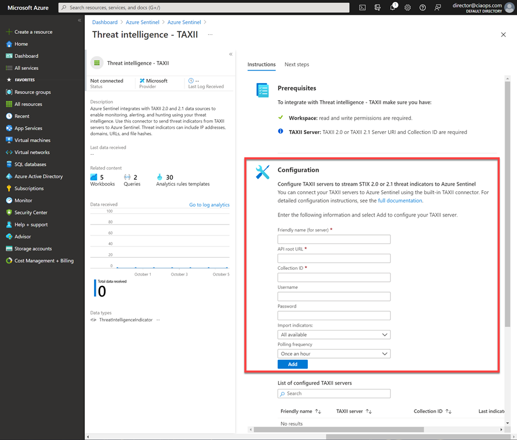Screen dimensions: 517x440
Task: Click the Add button
Action: click(x=292, y=364)
